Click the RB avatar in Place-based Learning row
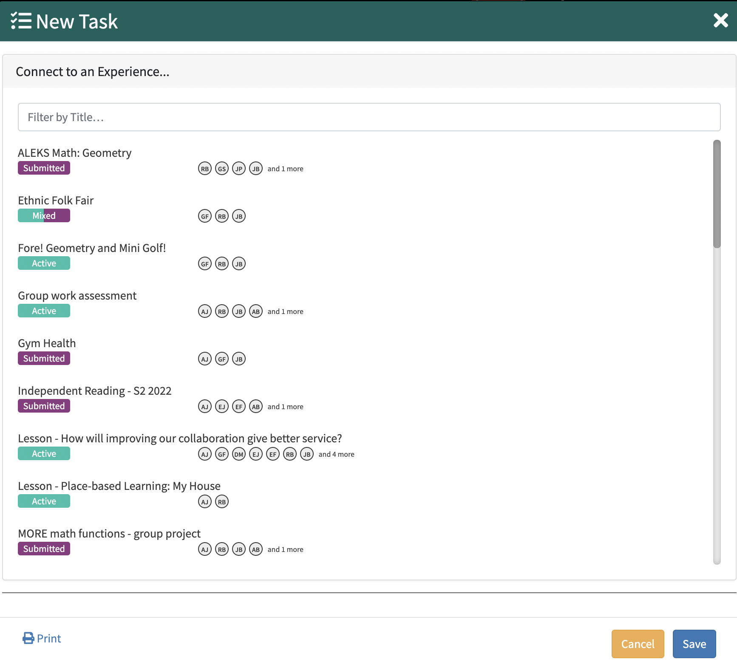The height and width of the screenshot is (662, 737). [222, 502]
